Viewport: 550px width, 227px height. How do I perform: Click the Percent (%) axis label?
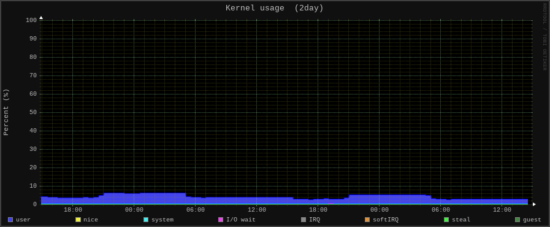tap(6, 112)
